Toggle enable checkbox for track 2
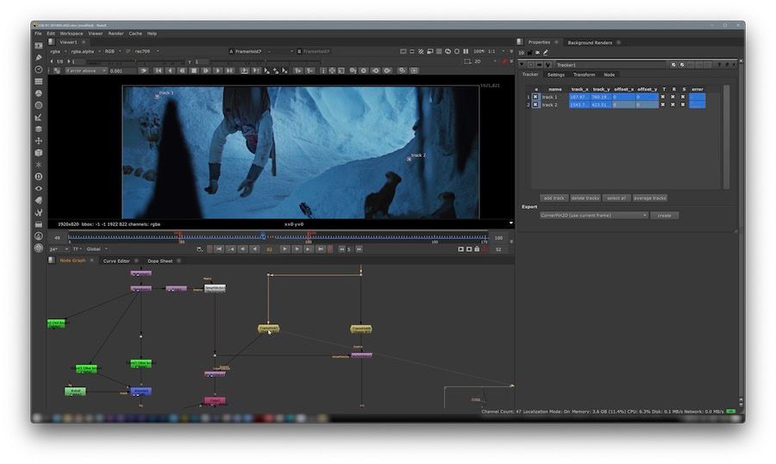Screen dimensions: 776x464 535,104
